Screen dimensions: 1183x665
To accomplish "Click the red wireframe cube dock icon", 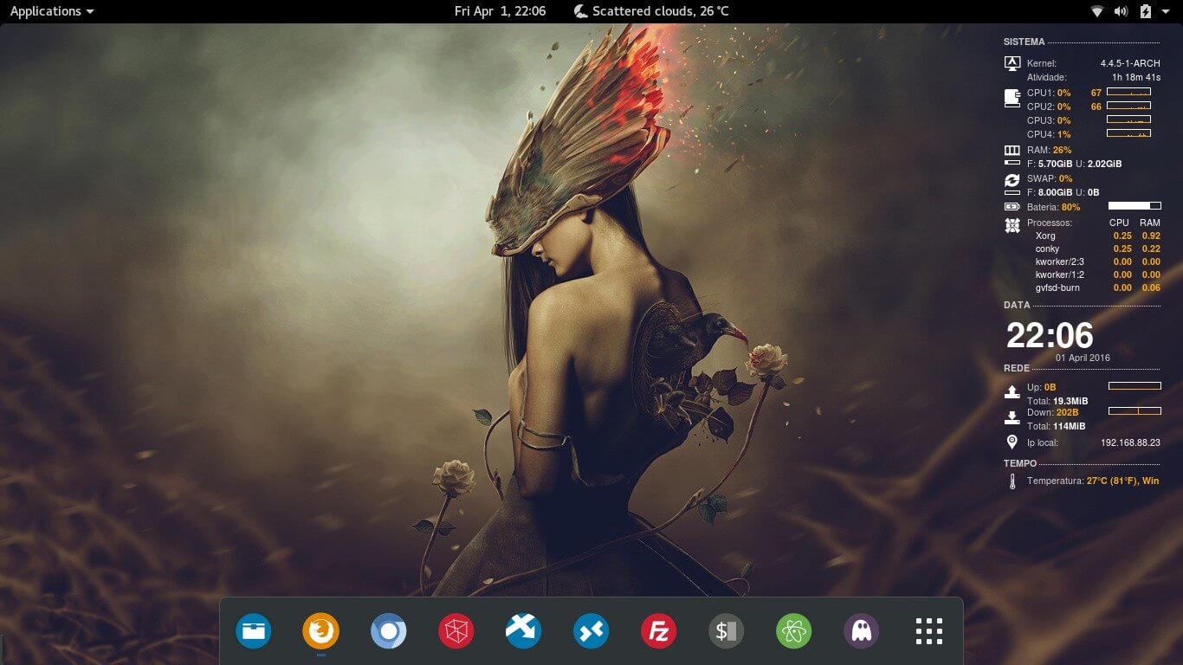I will click(x=456, y=631).
